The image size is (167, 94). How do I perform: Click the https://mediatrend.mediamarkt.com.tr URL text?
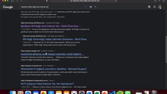click(34, 81)
